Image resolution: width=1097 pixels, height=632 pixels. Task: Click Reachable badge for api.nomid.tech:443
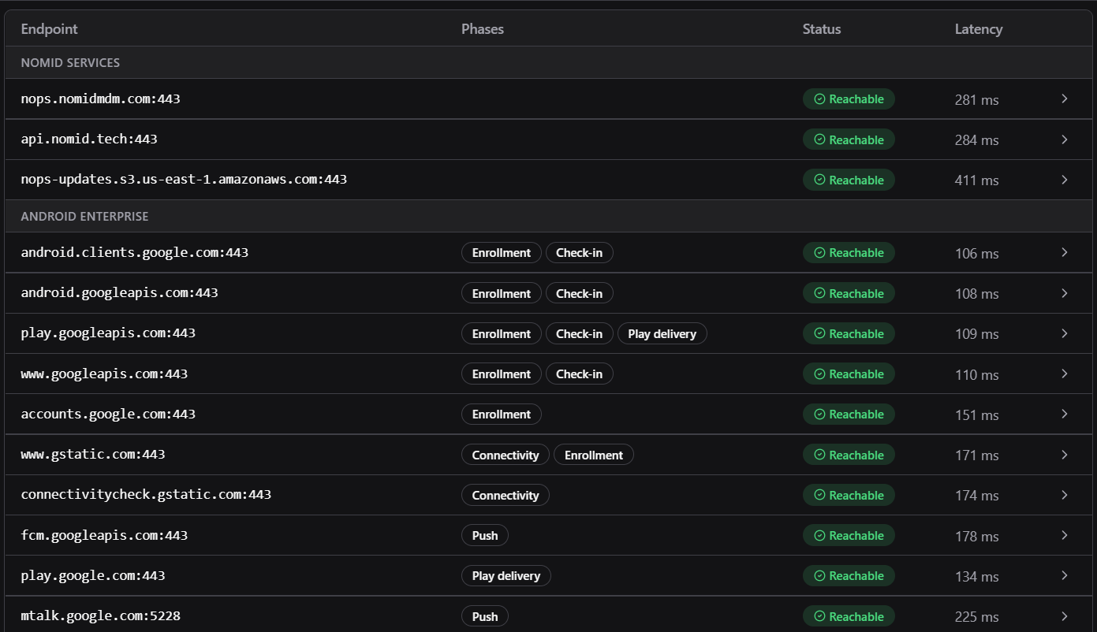pyautogui.click(x=849, y=139)
